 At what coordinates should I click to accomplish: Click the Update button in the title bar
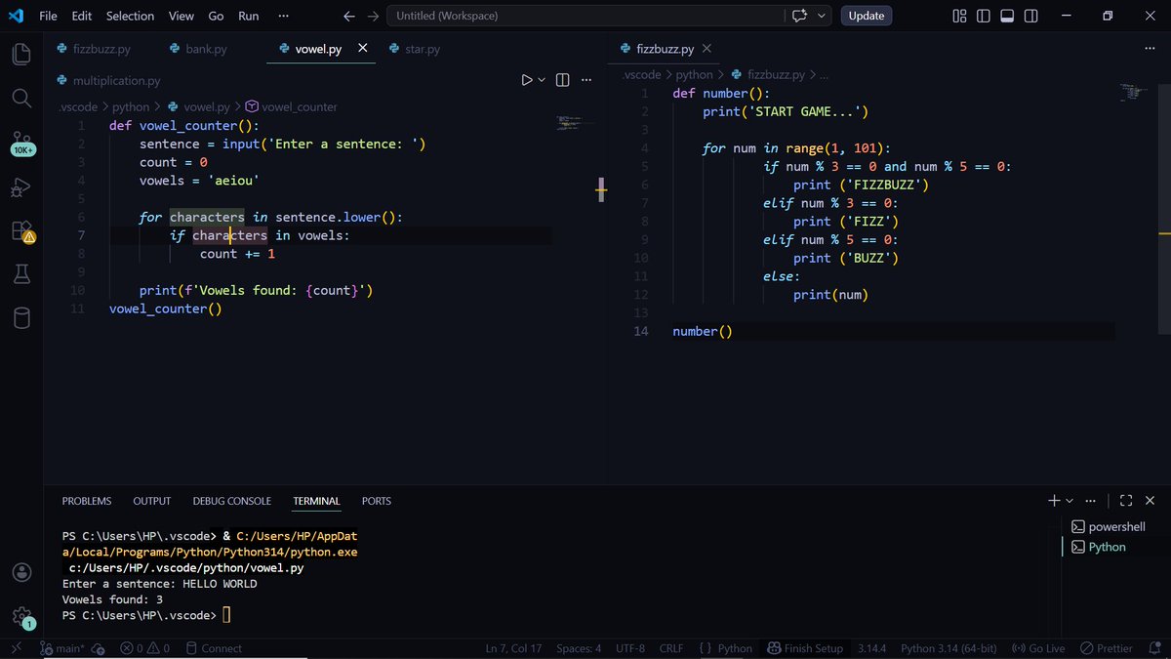(x=866, y=16)
